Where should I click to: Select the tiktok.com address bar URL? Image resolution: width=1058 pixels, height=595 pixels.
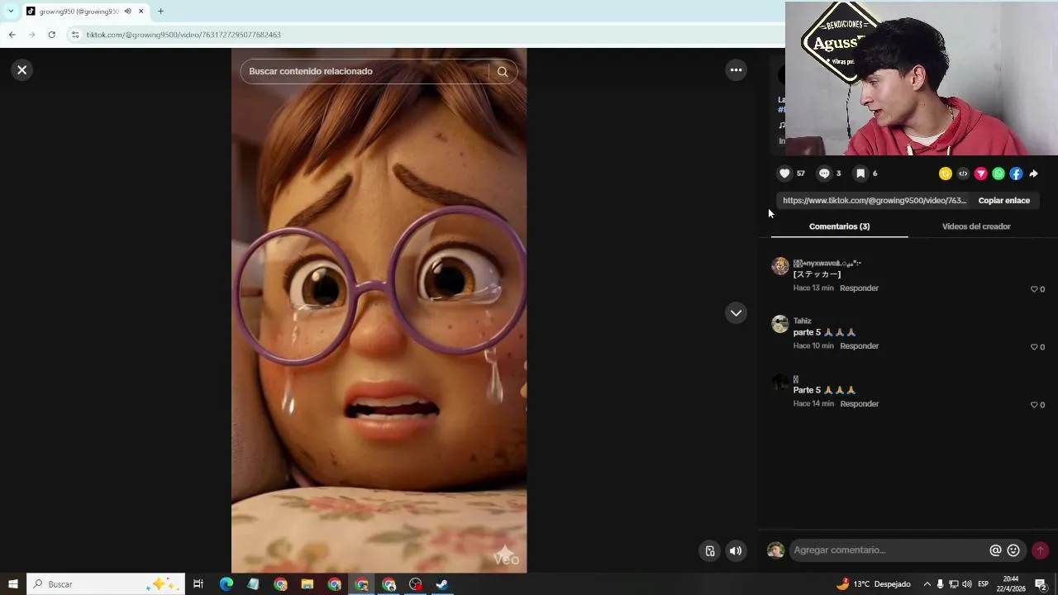tap(183, 35)
